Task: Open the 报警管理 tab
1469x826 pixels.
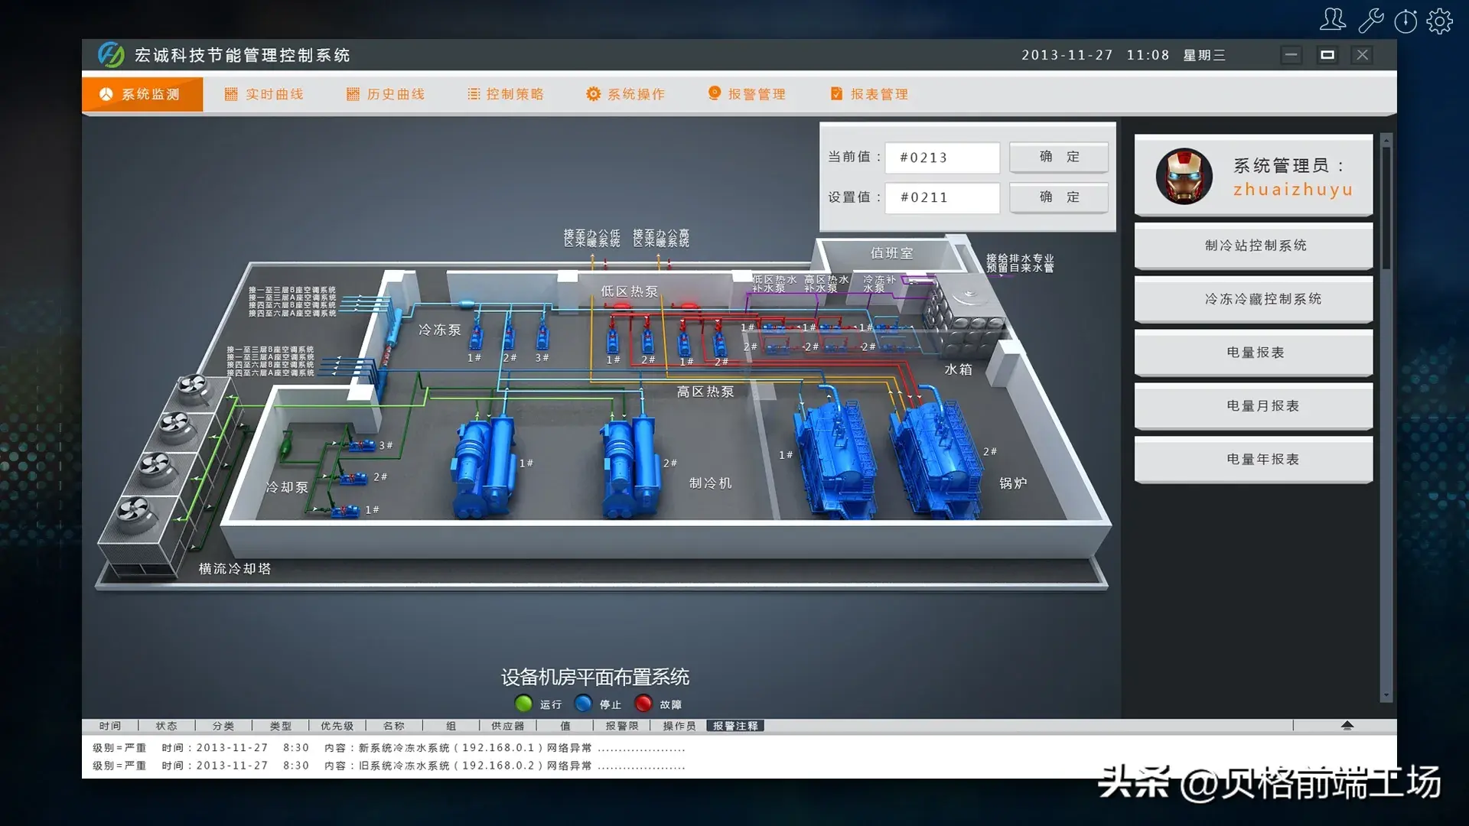Action: [x=747, y=94]
